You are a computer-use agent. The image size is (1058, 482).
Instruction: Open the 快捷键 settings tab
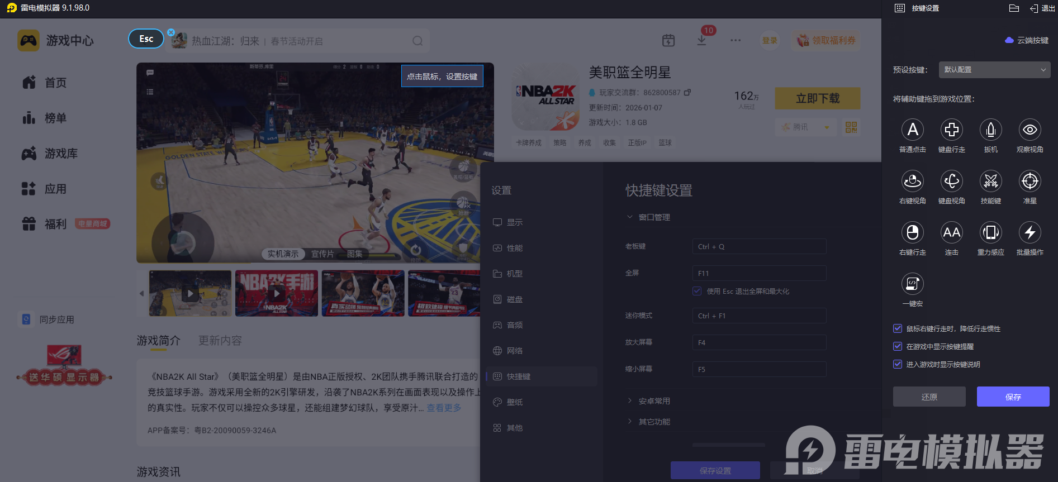tap(518, 376)
